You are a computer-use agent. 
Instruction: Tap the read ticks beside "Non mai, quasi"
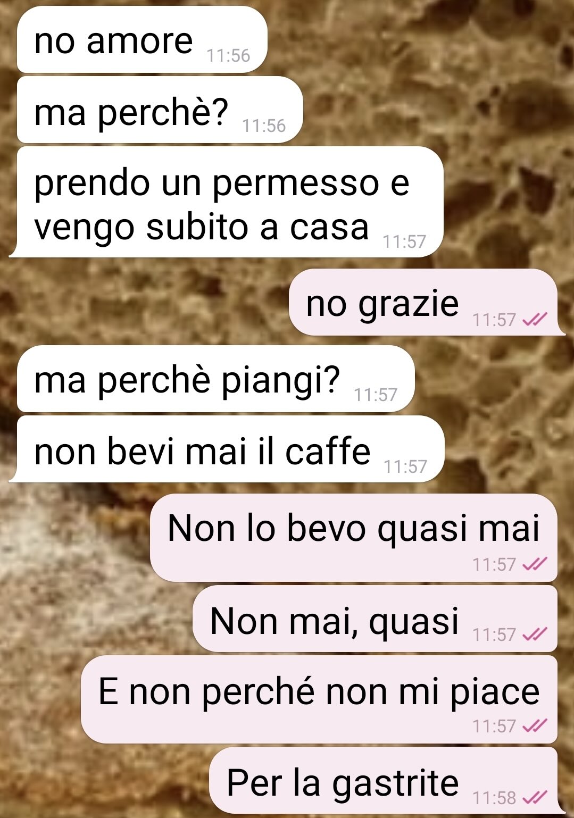coord(535,634)
